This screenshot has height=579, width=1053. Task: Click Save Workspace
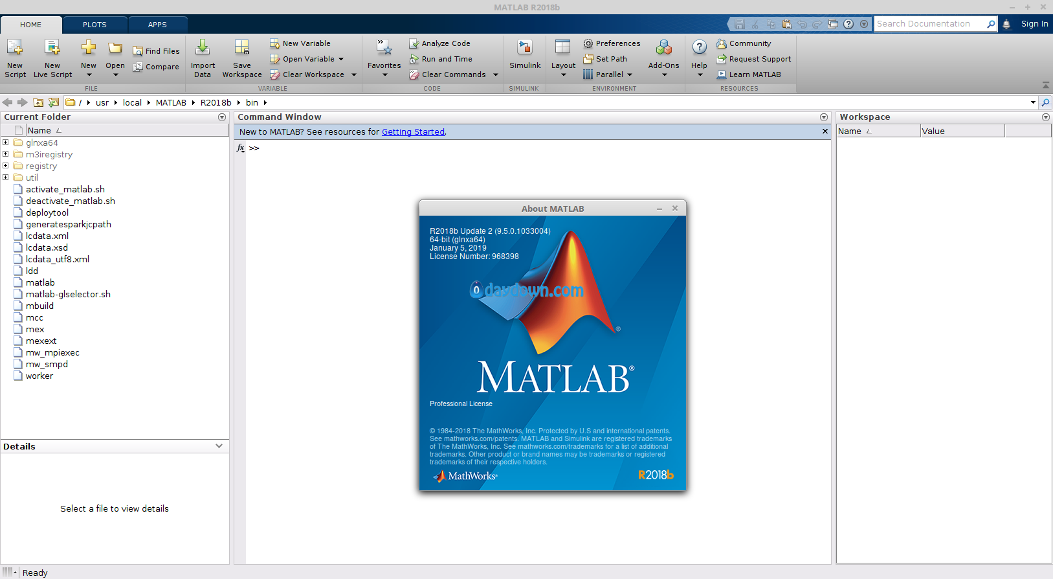242,58
